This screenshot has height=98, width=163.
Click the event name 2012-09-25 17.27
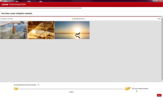[79, 19]
